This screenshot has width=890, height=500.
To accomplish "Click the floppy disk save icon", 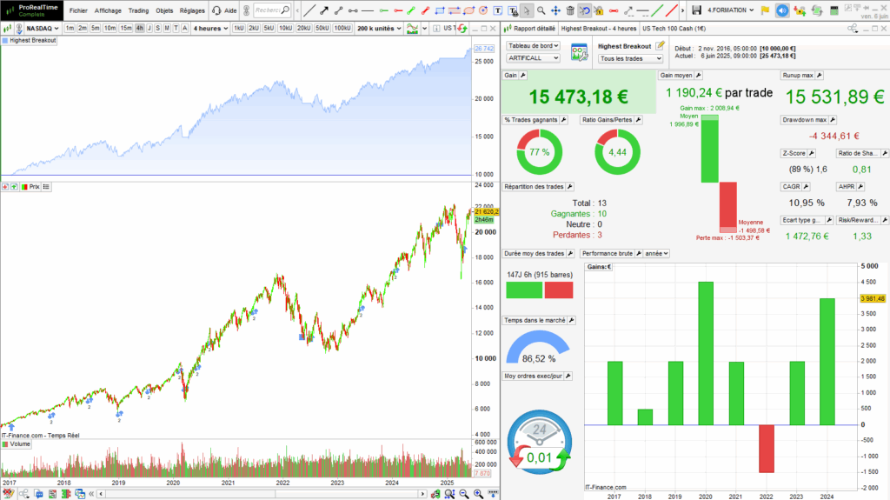I will click(x=696, y=10).
